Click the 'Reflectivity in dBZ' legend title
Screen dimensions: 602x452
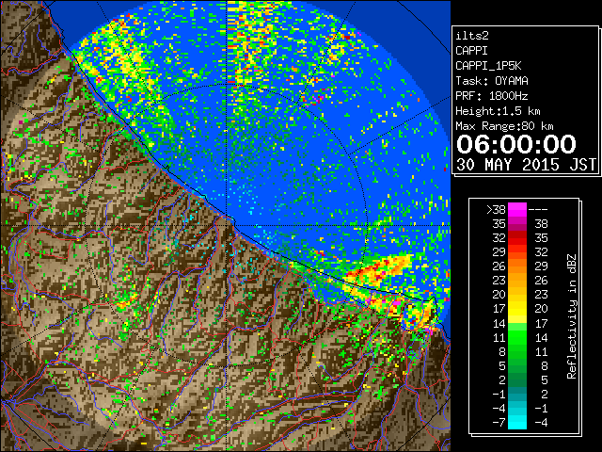[572, 316]
